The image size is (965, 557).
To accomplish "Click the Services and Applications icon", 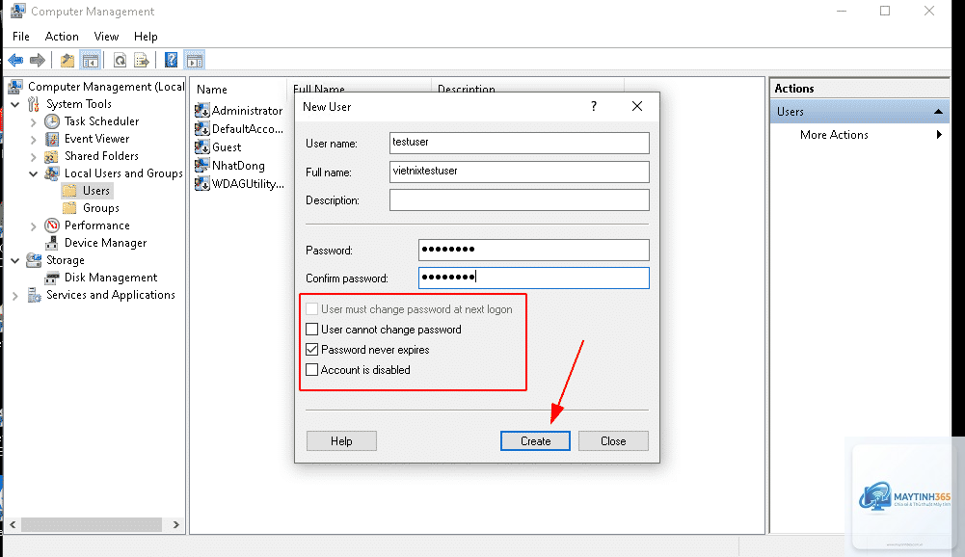I will [34, 295].
